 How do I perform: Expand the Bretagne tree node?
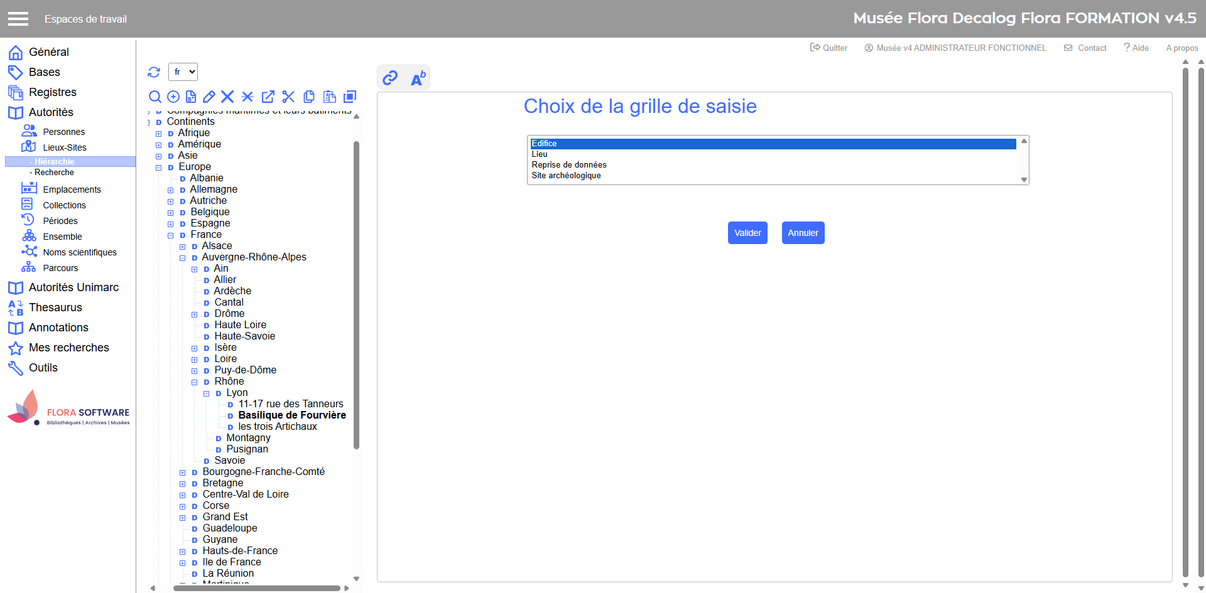pos(183,484)
